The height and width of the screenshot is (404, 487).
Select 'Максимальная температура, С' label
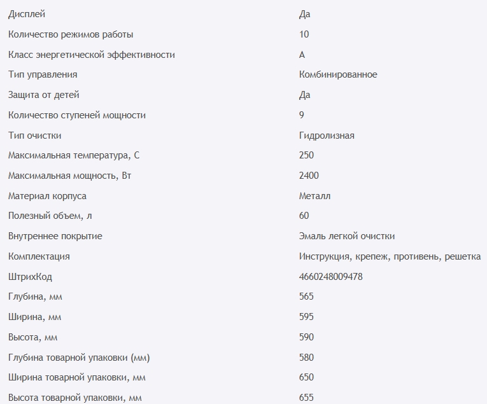tap(73, 155)
